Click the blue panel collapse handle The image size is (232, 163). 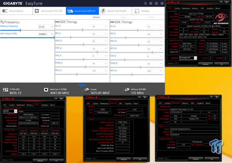point(82,85)
